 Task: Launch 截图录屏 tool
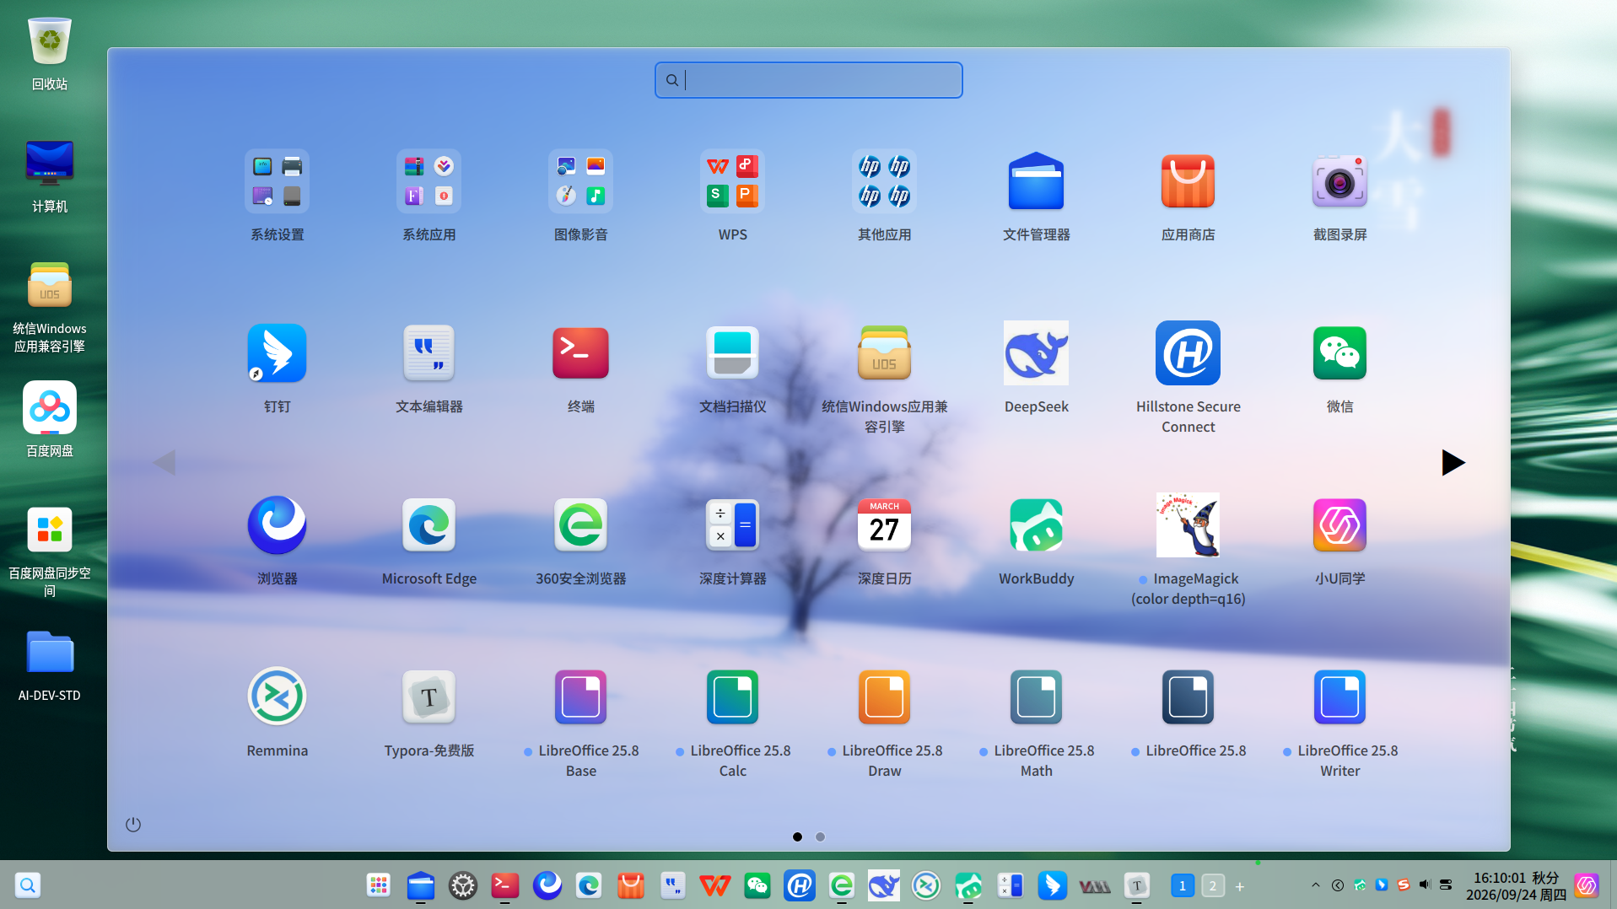pyautogui.click(x=1339, y=181)
